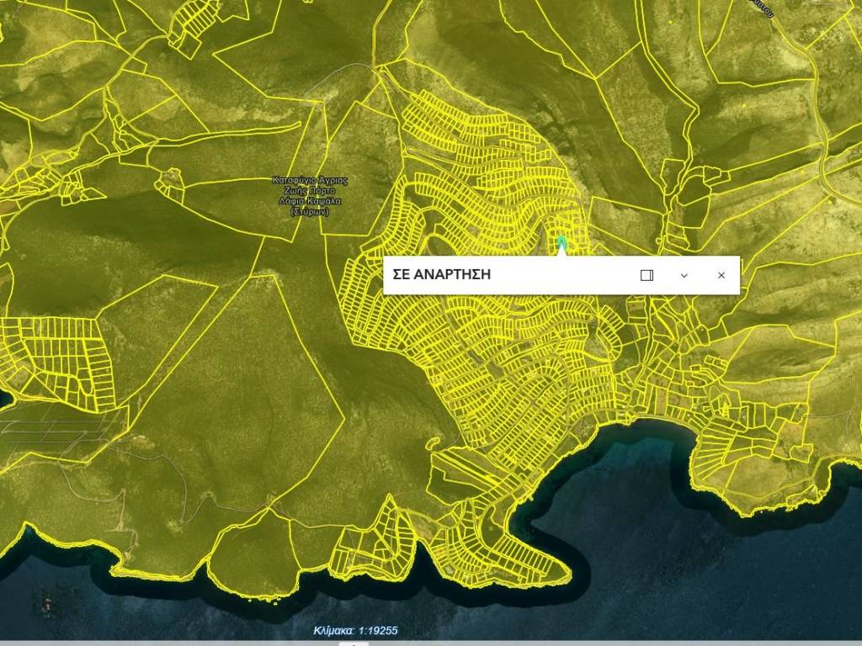Close the ΣΕ ΑΝΑΡΤΗΣΗ popup
The width and height of the screenshot is (862, 646).
click(x=721, y=275)
